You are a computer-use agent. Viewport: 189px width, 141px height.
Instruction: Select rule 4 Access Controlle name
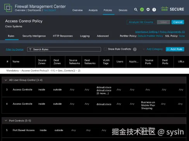(22, 104)
